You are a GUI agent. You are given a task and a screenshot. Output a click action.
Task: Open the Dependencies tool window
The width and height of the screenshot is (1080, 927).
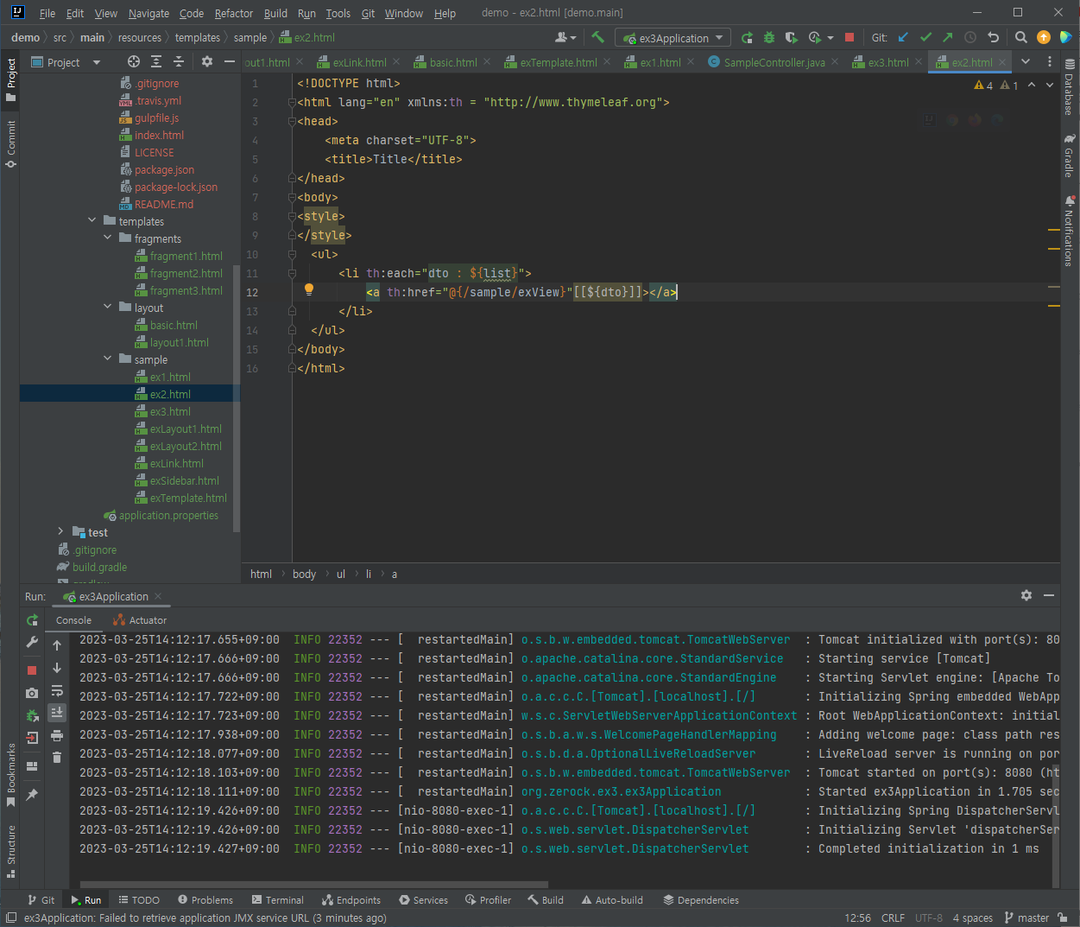coord(700,899)
